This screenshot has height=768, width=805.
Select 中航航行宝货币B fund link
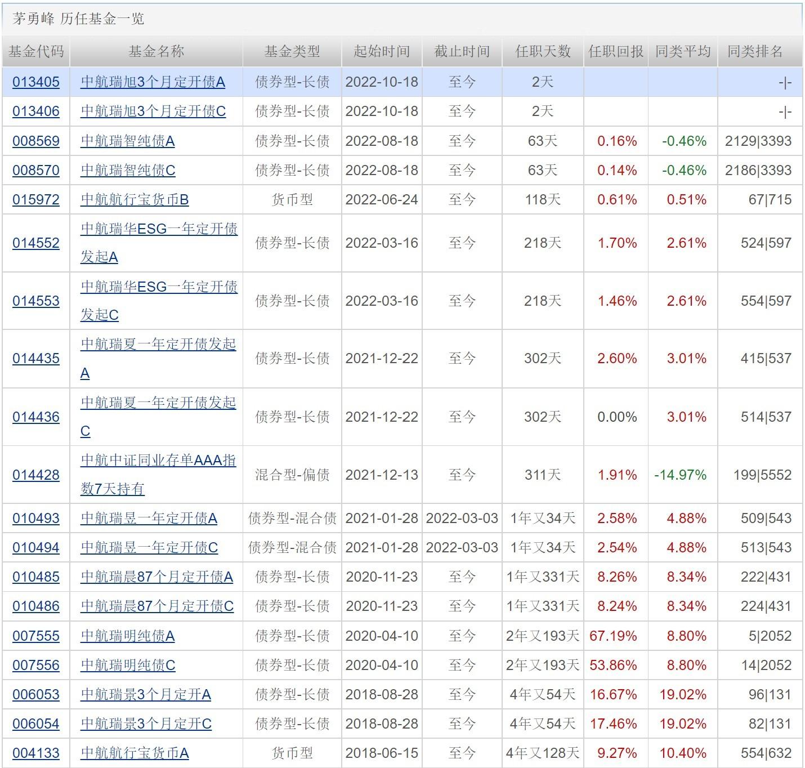pyautogui.click(x=135, y=200)
